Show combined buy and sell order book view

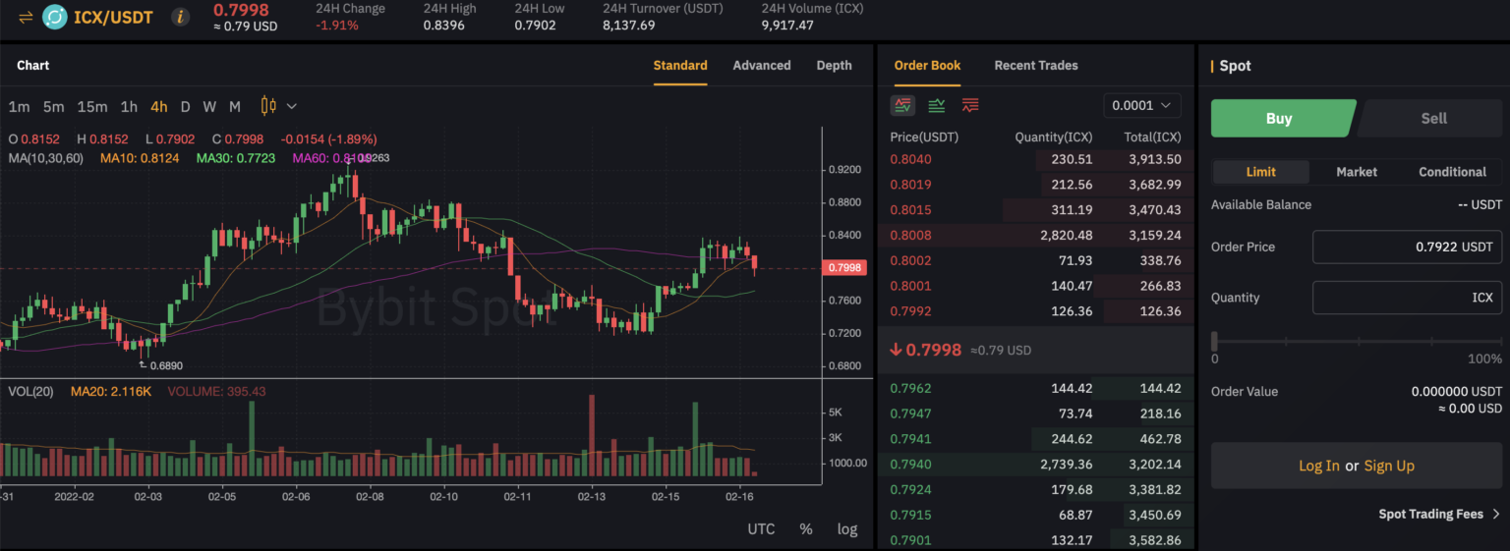902,105
